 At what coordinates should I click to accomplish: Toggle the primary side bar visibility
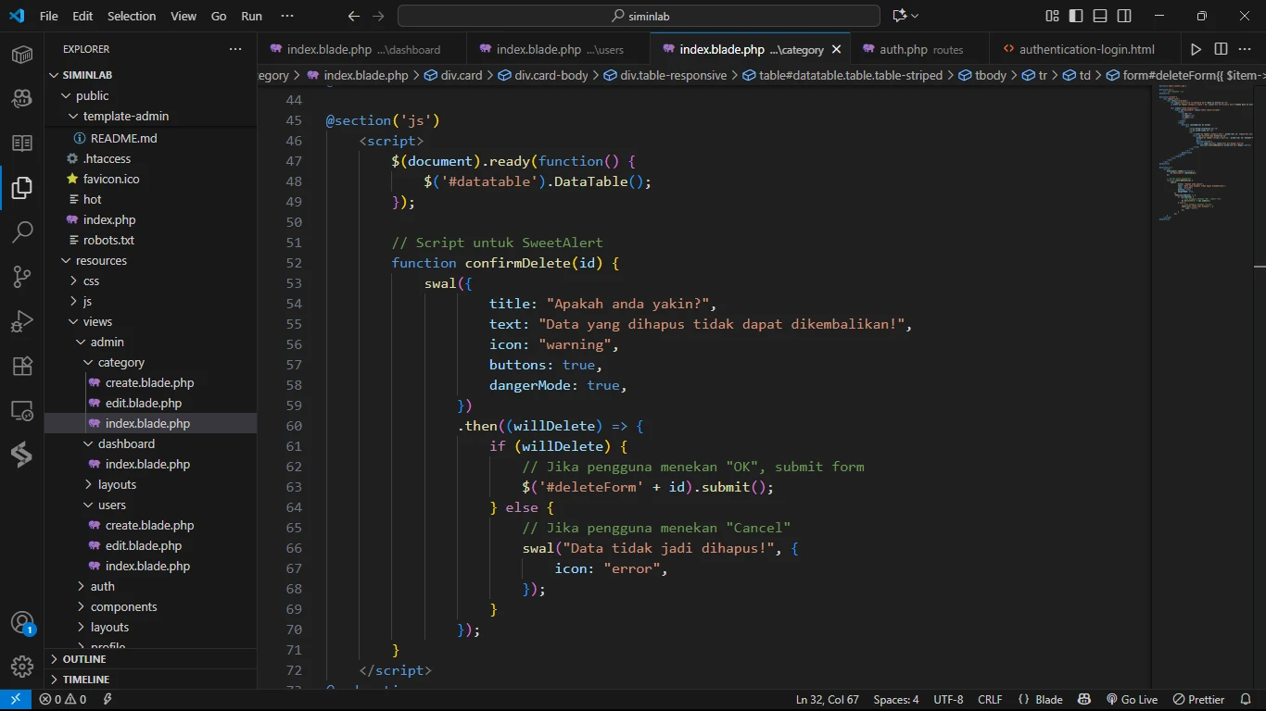(x=1076, y=16)
